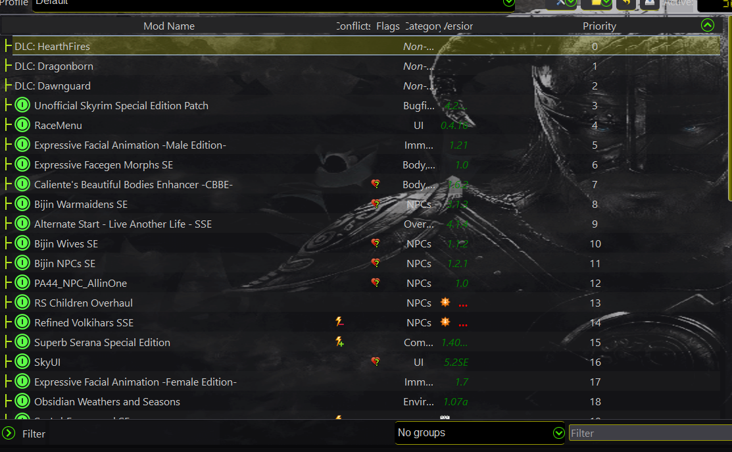This screenshot has height=452, width=732.
Task: Toggle Bijin Warmaidens SE enable icon
Action: pyautogui.click(x=22, y=204)
